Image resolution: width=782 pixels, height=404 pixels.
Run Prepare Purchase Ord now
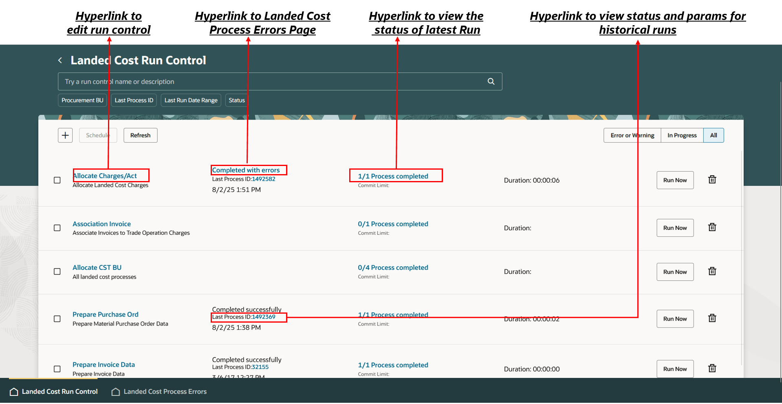[675, 319]
